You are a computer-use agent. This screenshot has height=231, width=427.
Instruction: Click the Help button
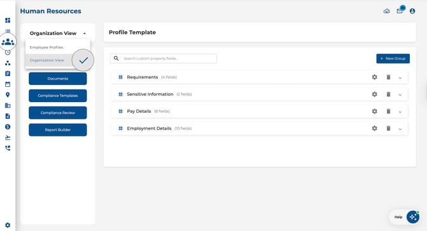[398, 217]
